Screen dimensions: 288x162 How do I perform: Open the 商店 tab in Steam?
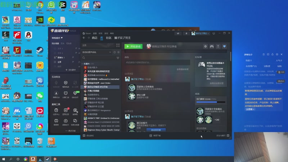94,38
